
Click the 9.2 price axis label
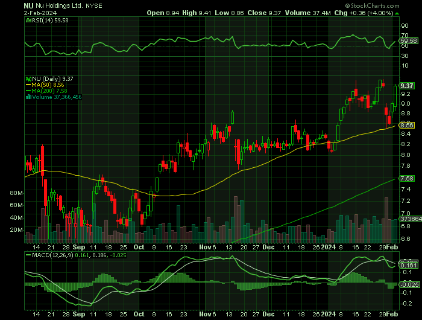point(406,94)
